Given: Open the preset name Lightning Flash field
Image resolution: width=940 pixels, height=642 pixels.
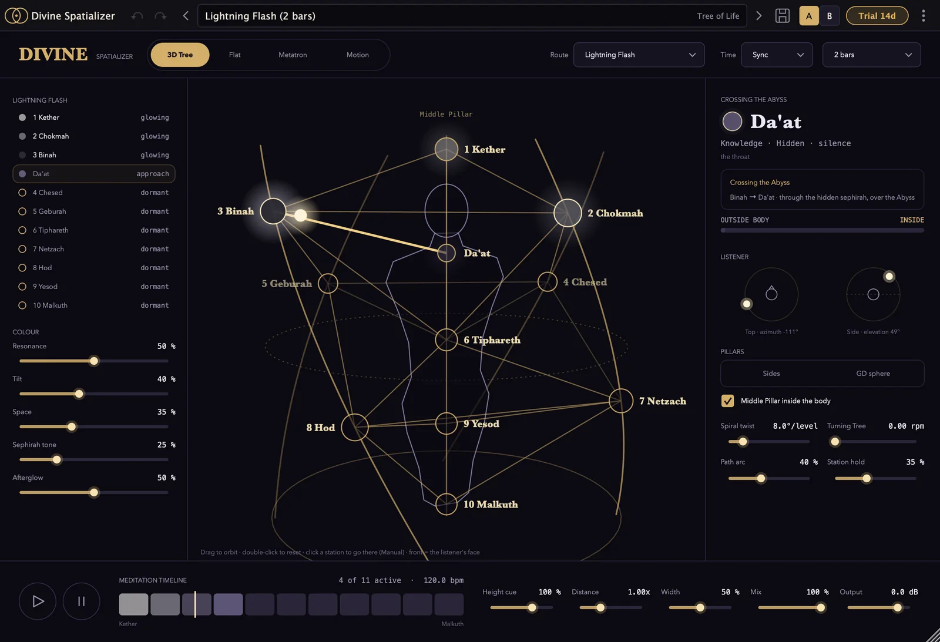Looking at the screenshot, I should pos(472,16).
